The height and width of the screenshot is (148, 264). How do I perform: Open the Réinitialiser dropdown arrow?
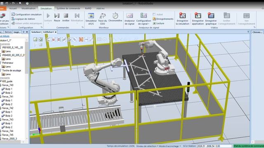[77, 23]
